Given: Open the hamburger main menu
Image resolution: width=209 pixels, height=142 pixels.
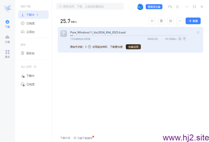Looking at the screenshot, I should click(x=177, y=7).
